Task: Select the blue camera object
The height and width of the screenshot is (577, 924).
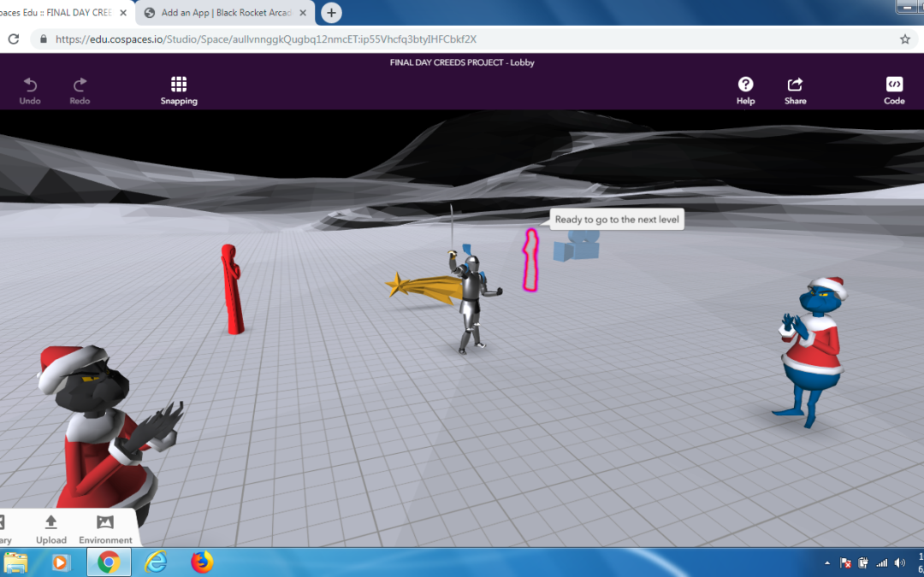Action: tap(577, 245)
